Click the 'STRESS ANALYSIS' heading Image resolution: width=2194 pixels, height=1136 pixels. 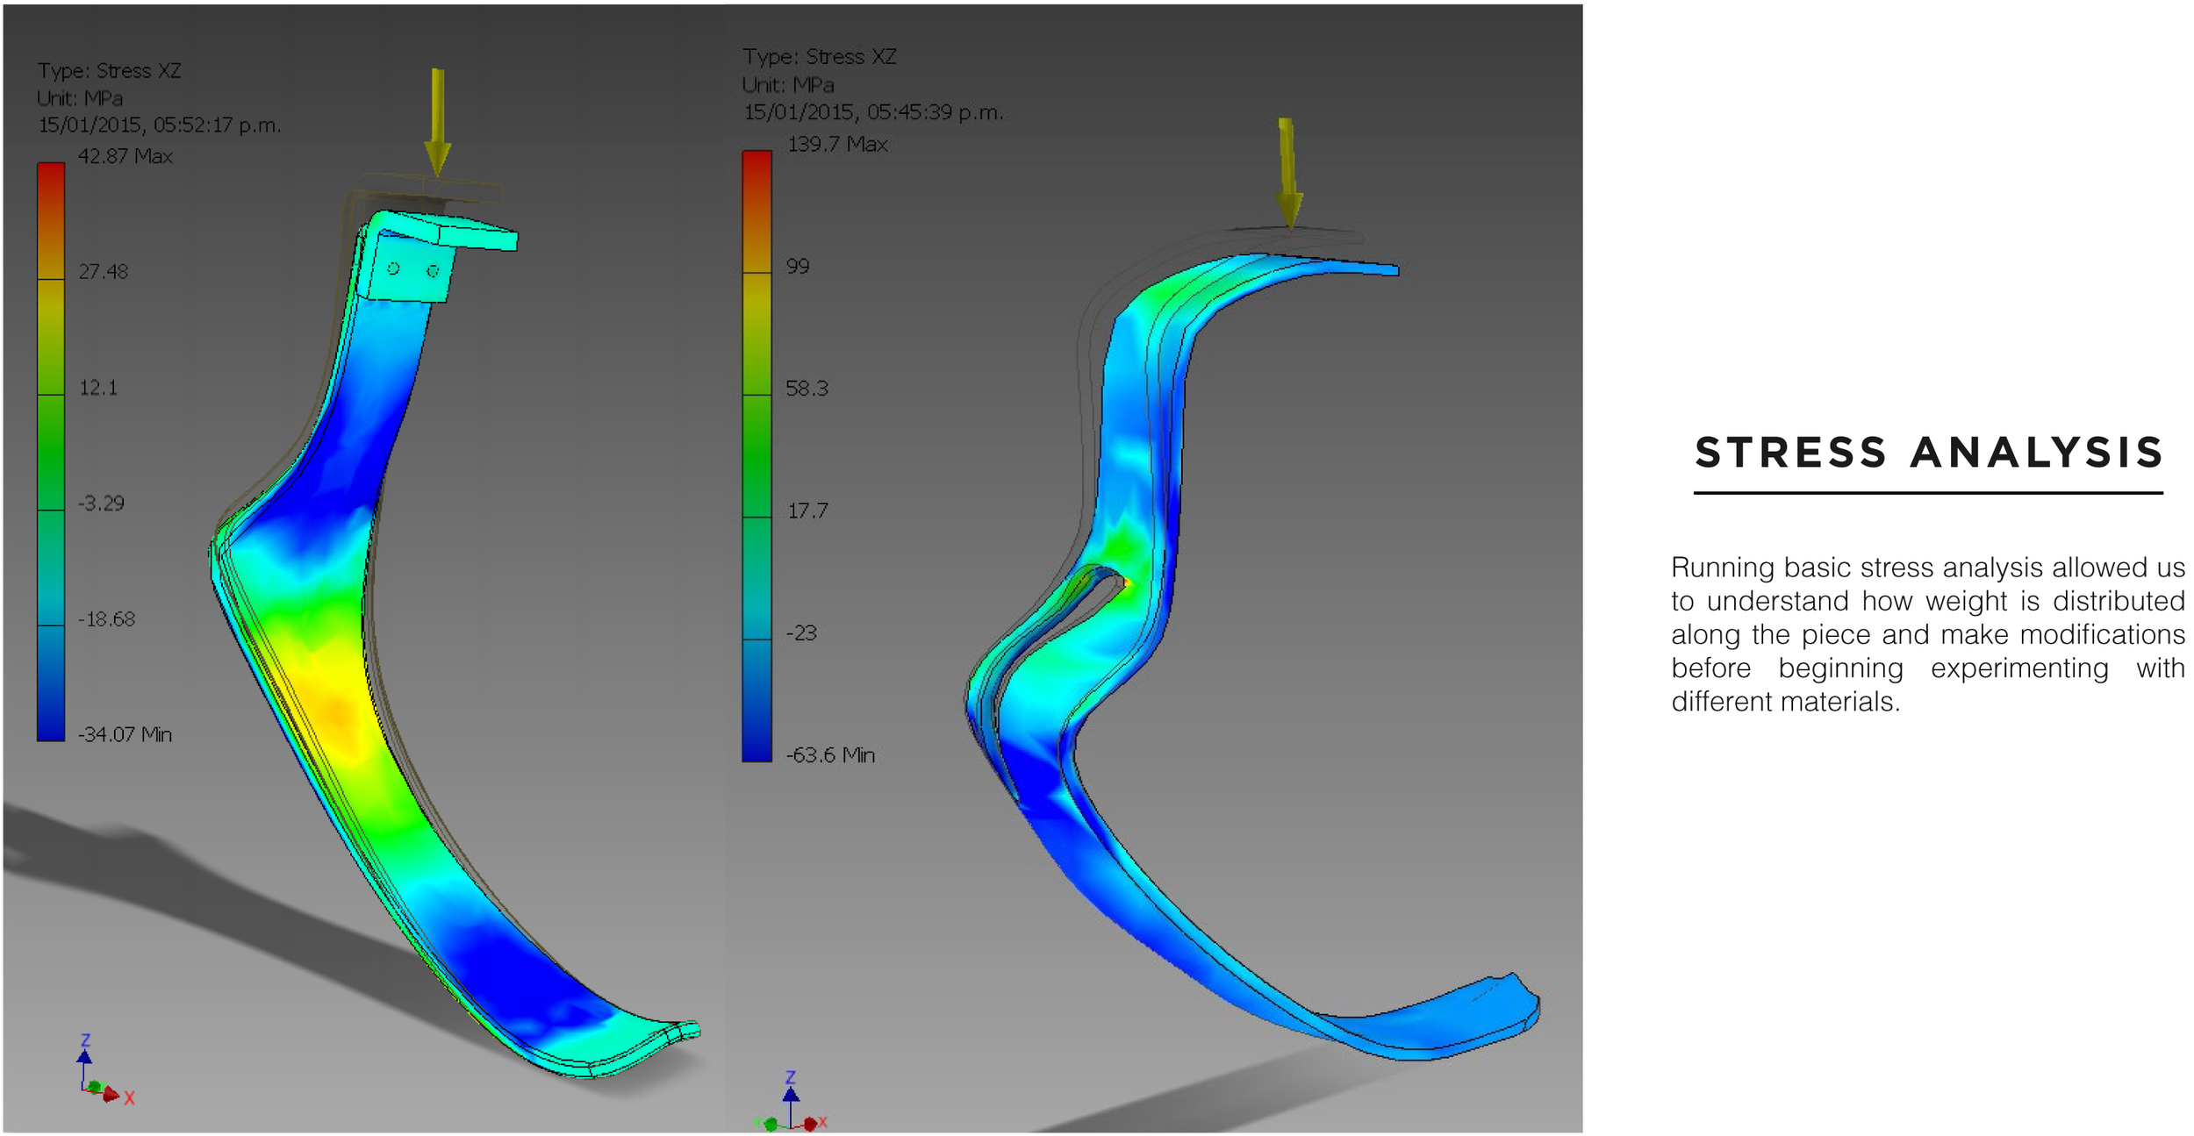1929,453
